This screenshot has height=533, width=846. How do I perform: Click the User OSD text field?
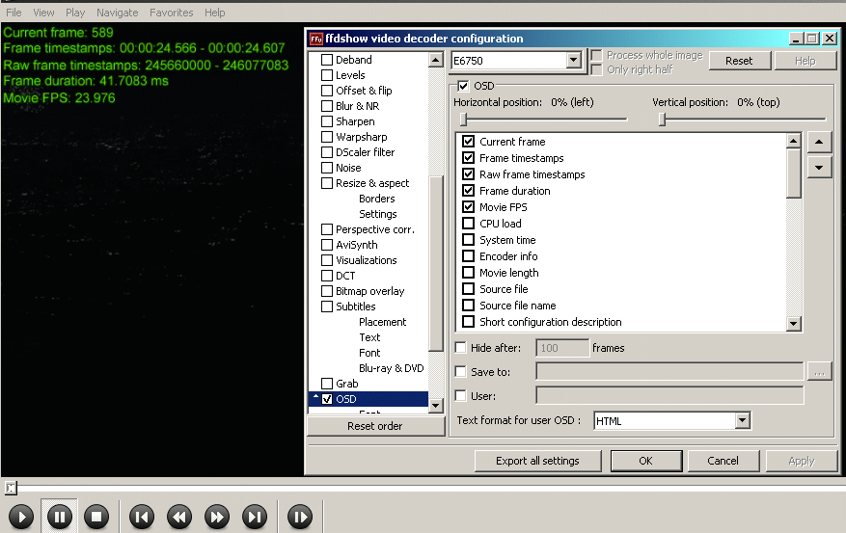[669, 395]
